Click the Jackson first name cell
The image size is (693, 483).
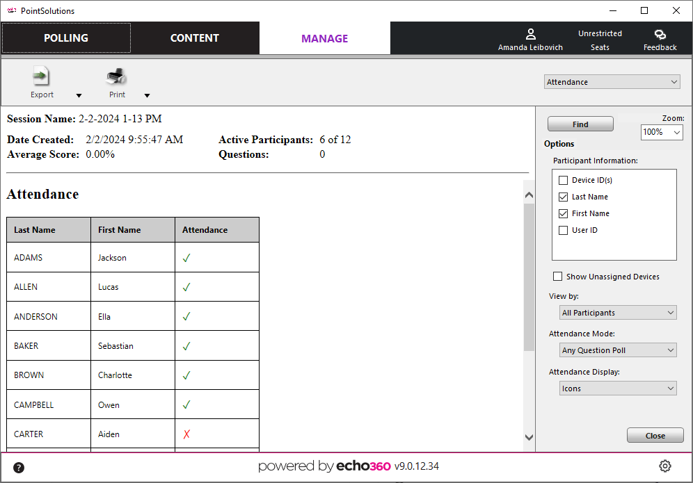(133, 257)
